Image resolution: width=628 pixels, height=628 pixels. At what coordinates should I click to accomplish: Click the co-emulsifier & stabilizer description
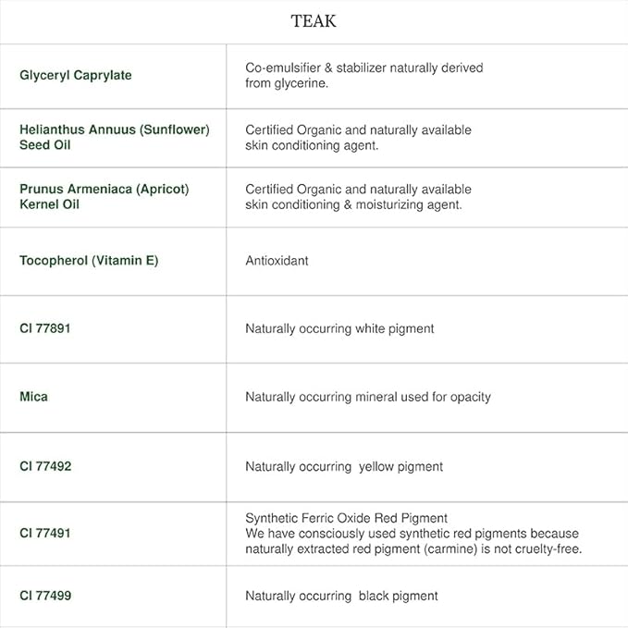pos(363,75)
